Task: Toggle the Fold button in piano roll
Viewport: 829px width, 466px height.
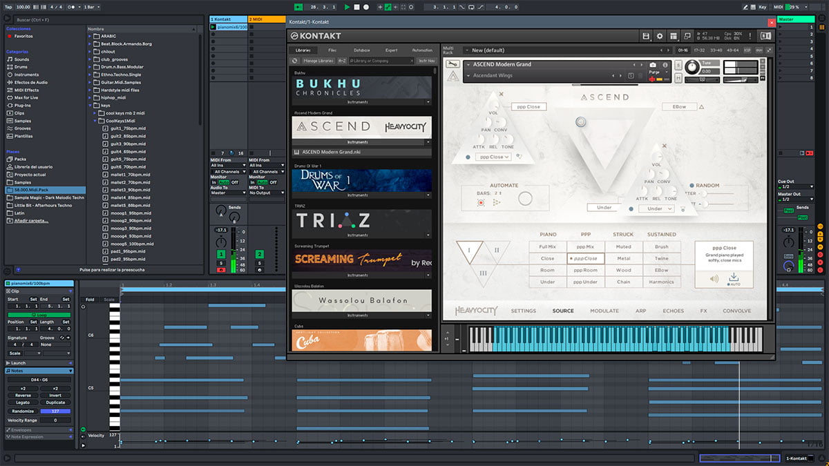Action: [x=90, y=300]
